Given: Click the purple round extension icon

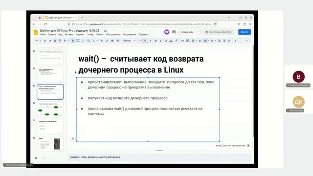Looking at the screenshot, I should (x=167, y=32).
